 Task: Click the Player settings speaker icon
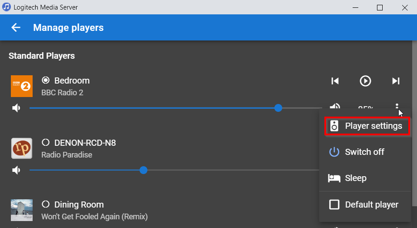[334, 126]
